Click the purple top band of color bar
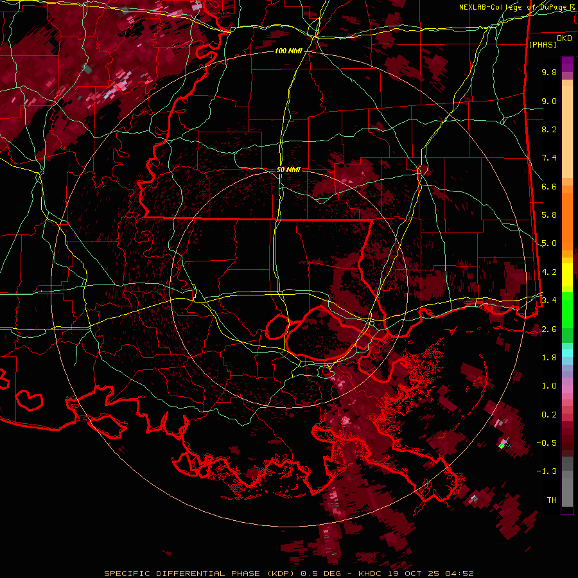 [567, 64]
